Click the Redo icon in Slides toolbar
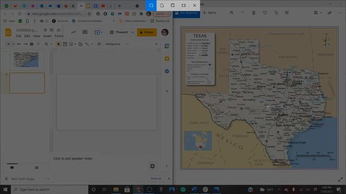Viewport: 346px width, 194px height. [x=25, y=44]
